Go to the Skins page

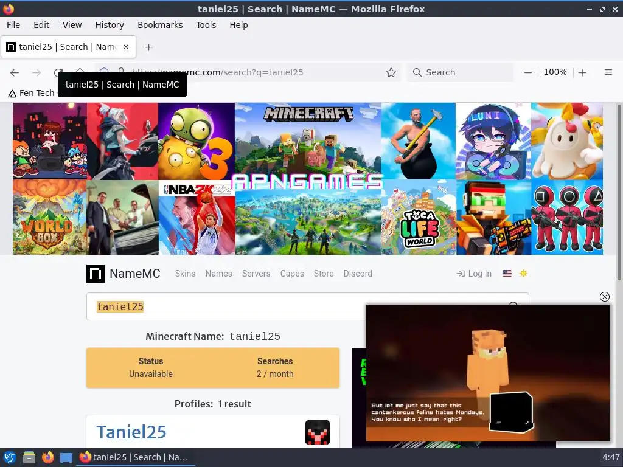point(185,274)
